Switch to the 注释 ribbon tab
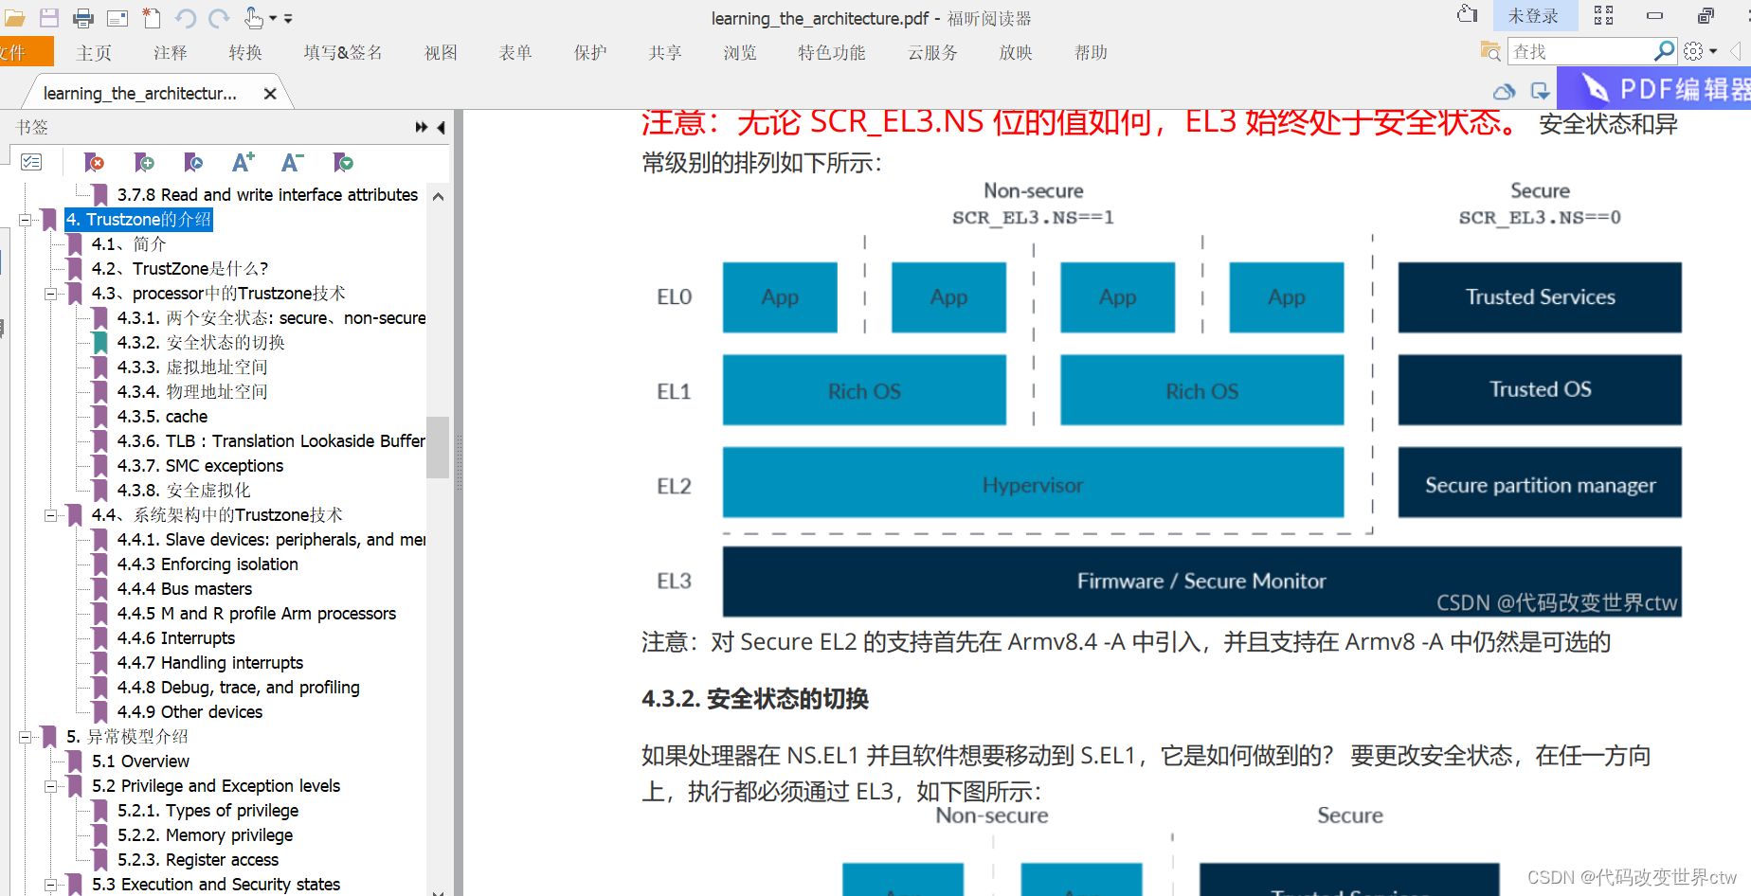This screenshot has width=1751, height=896. pyautogui.click(x=171, y=53)
